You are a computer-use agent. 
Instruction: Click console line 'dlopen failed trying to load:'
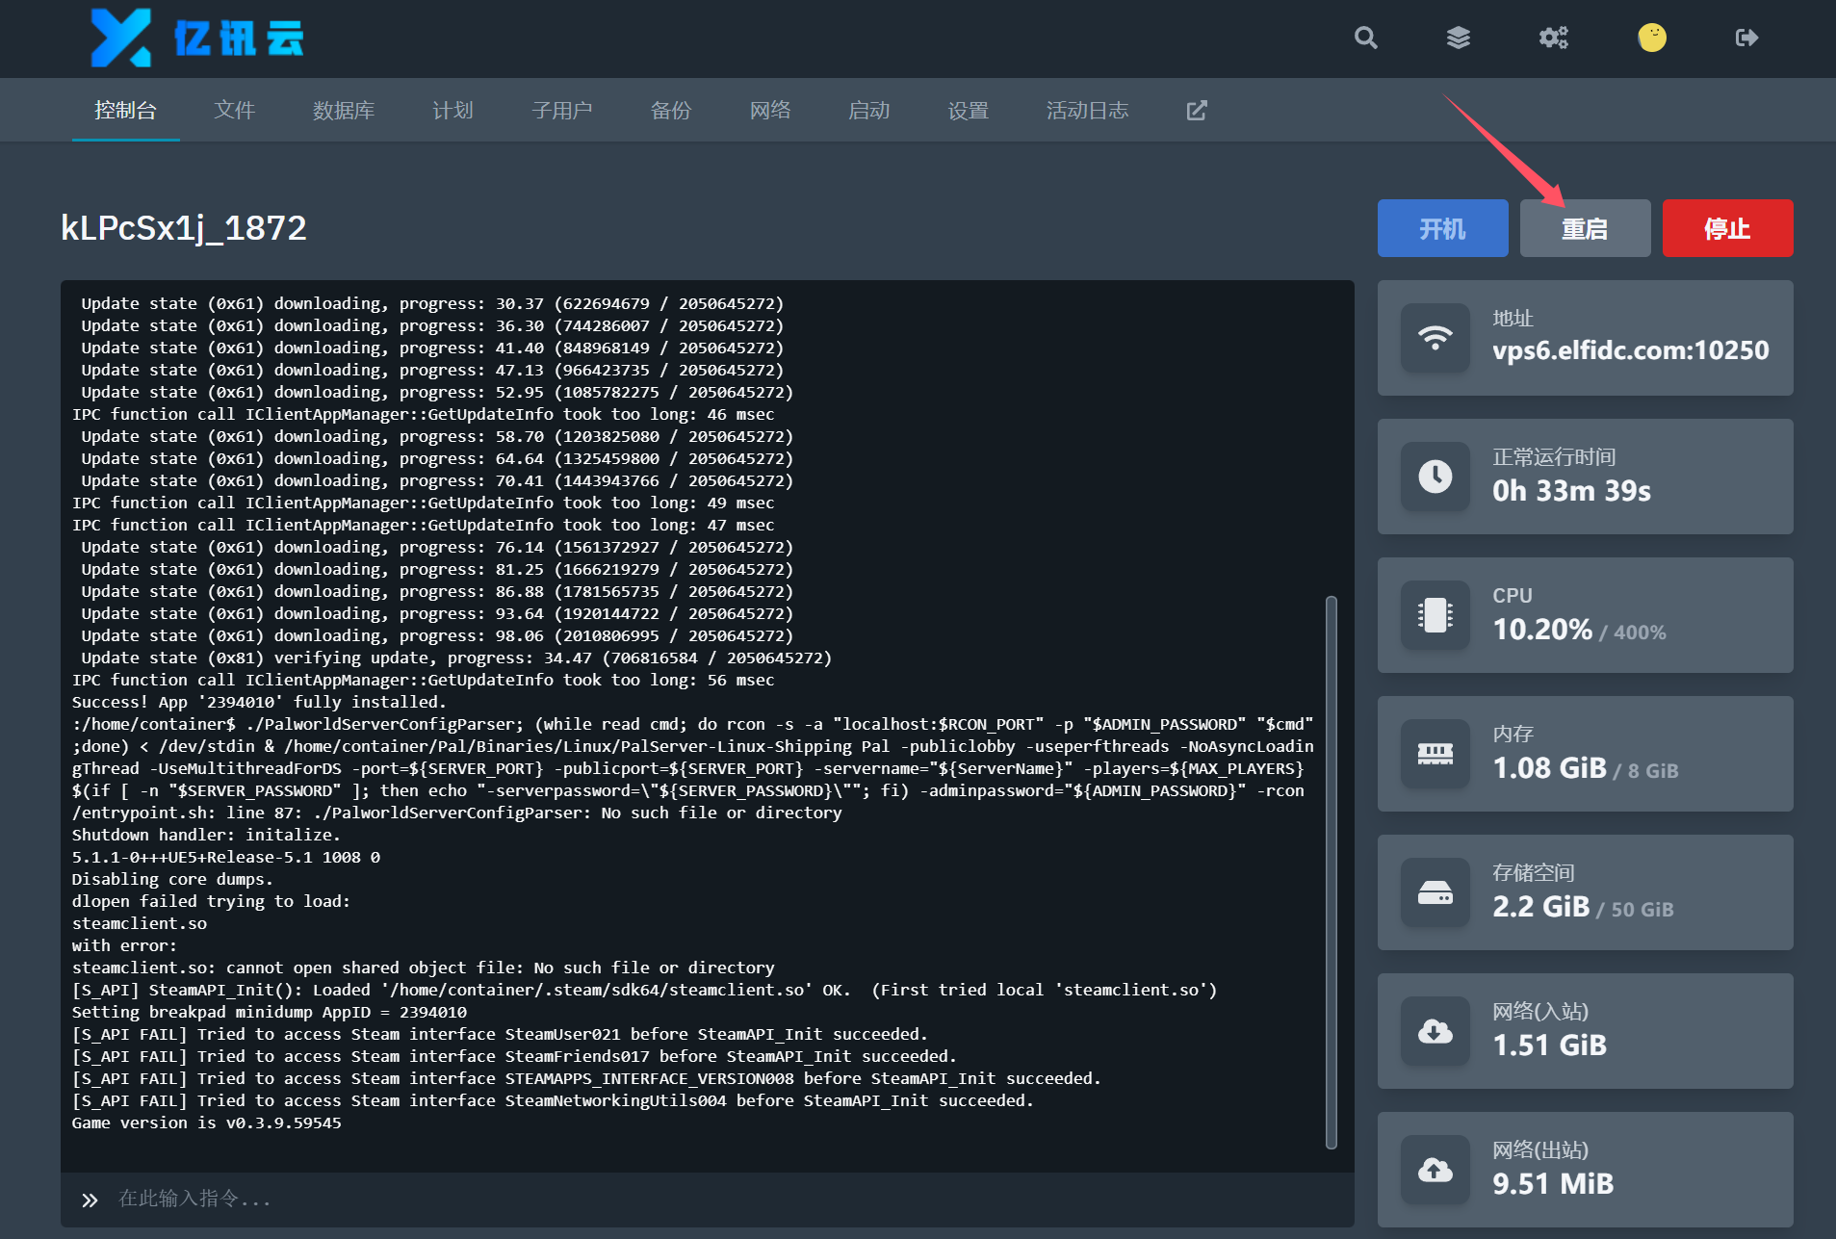tap(211, 901)
